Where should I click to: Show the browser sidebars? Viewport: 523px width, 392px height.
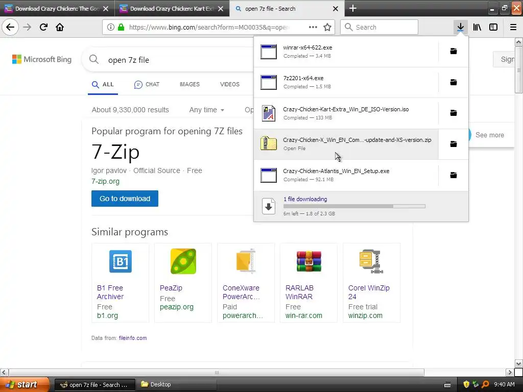pos(493,27)
